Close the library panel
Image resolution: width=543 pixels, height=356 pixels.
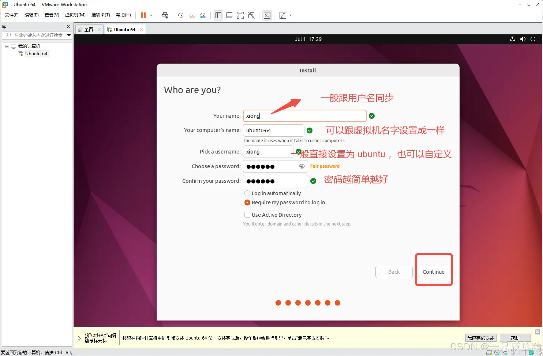[69, 26]
